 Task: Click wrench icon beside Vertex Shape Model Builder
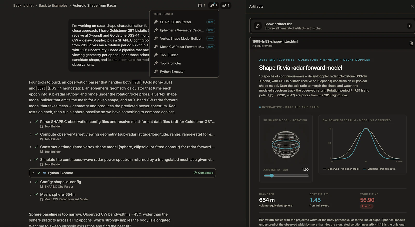(x=156, y=39)
